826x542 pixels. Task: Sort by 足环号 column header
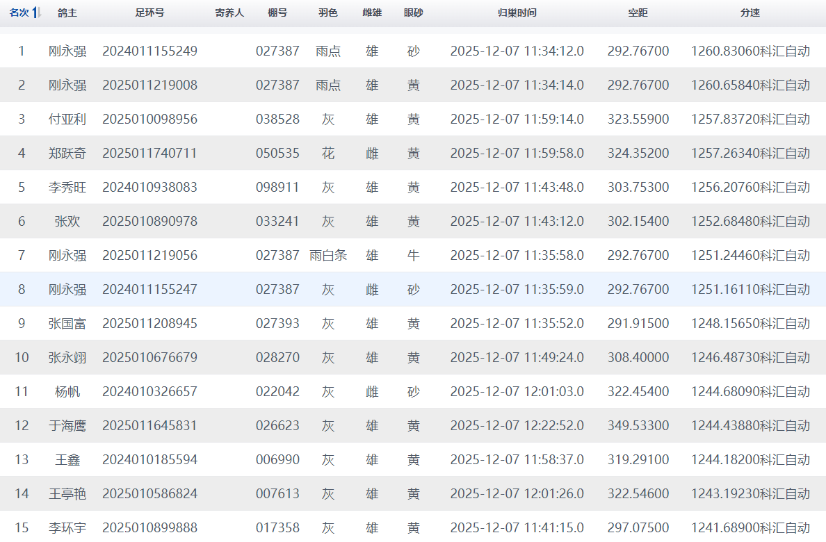click(x=149, y=13)
